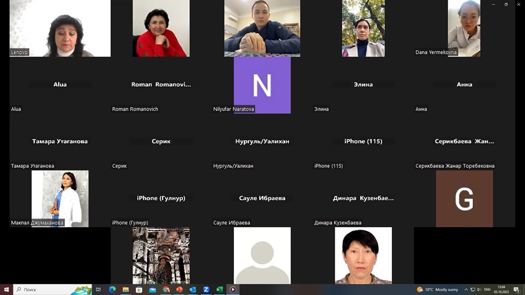Select the Серикбаева Жанар Торебековна tile
Screen dimensions: 525x295
465,142
